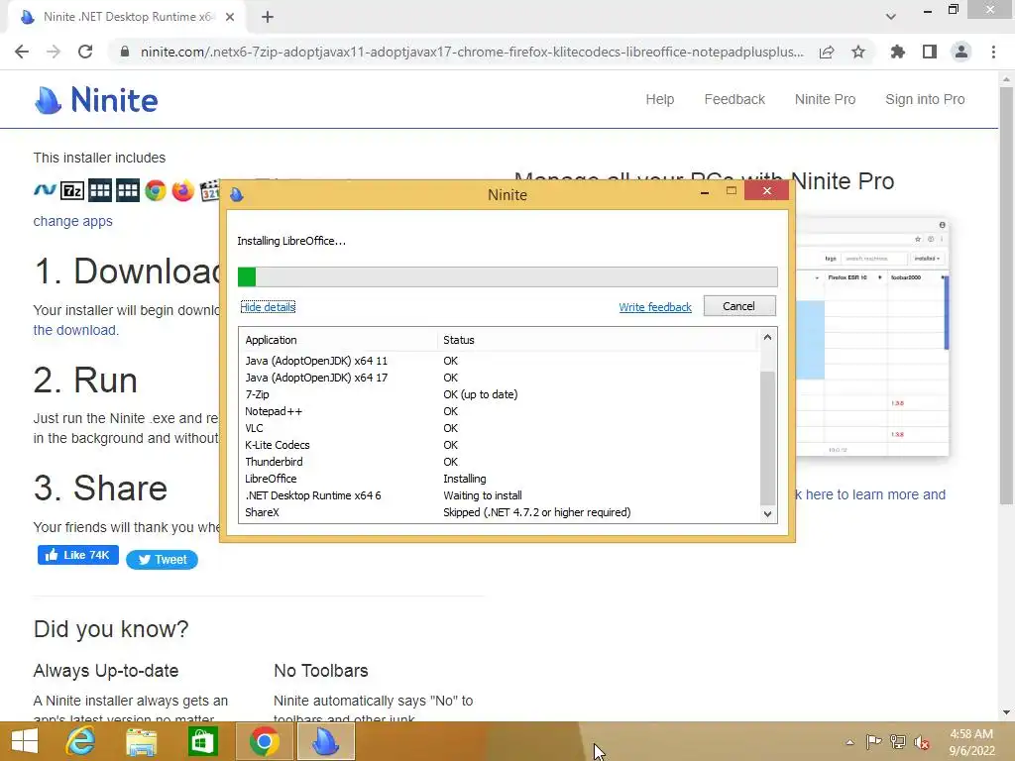Click the second Java grid icon in installer includes
The image size is (1015, 761).
(x=128, y=191)
